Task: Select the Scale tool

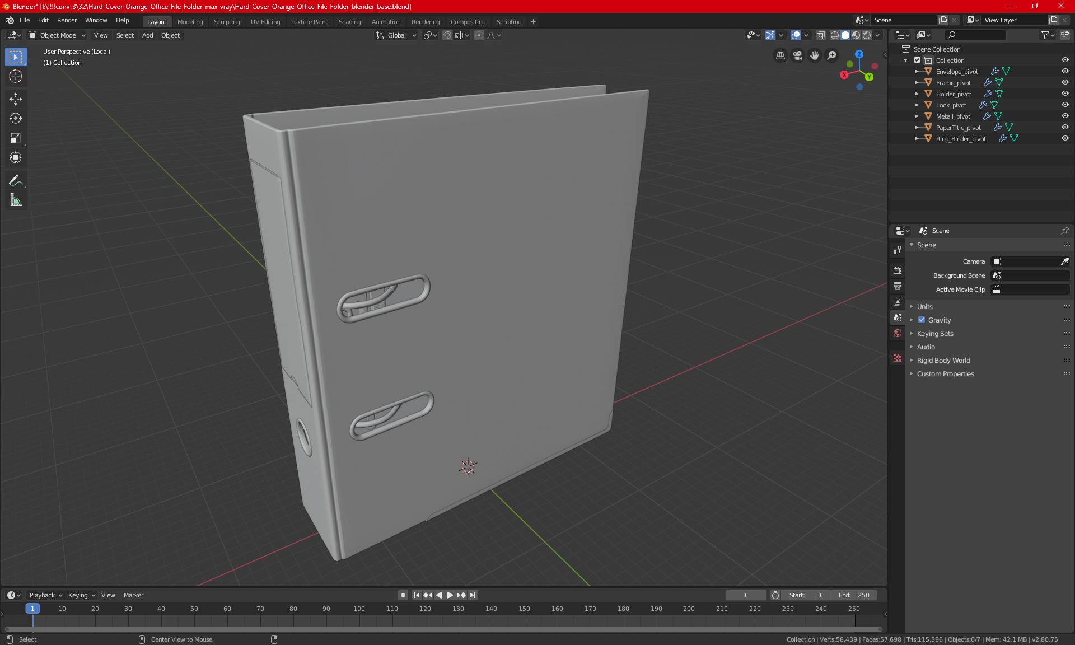Action: [x=16, y=138]
